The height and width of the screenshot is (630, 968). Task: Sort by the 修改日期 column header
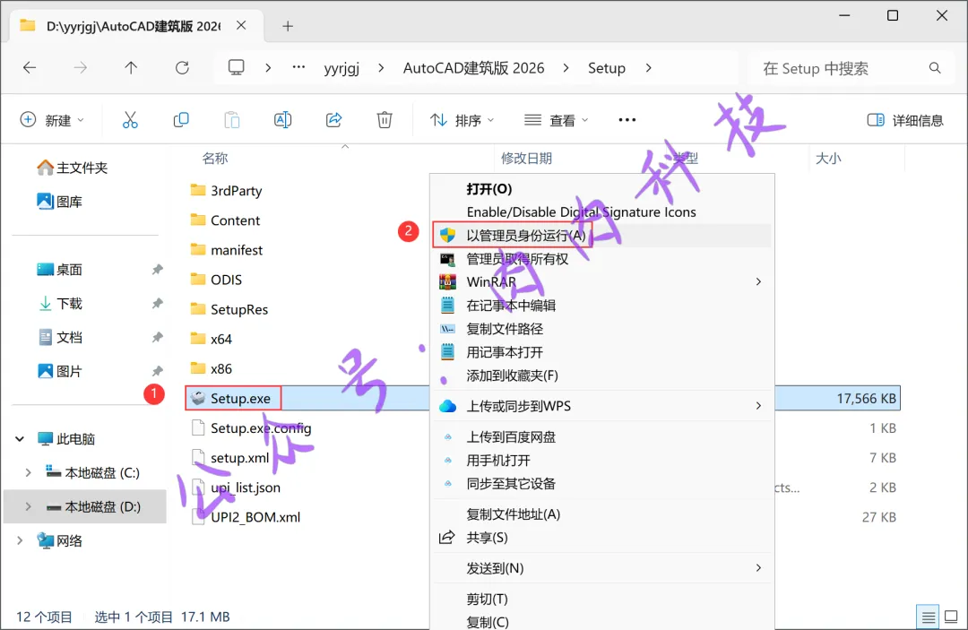click(527, 159)
